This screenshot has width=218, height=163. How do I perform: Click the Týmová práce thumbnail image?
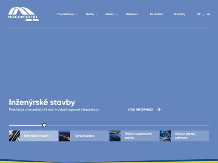click(65, 136)
